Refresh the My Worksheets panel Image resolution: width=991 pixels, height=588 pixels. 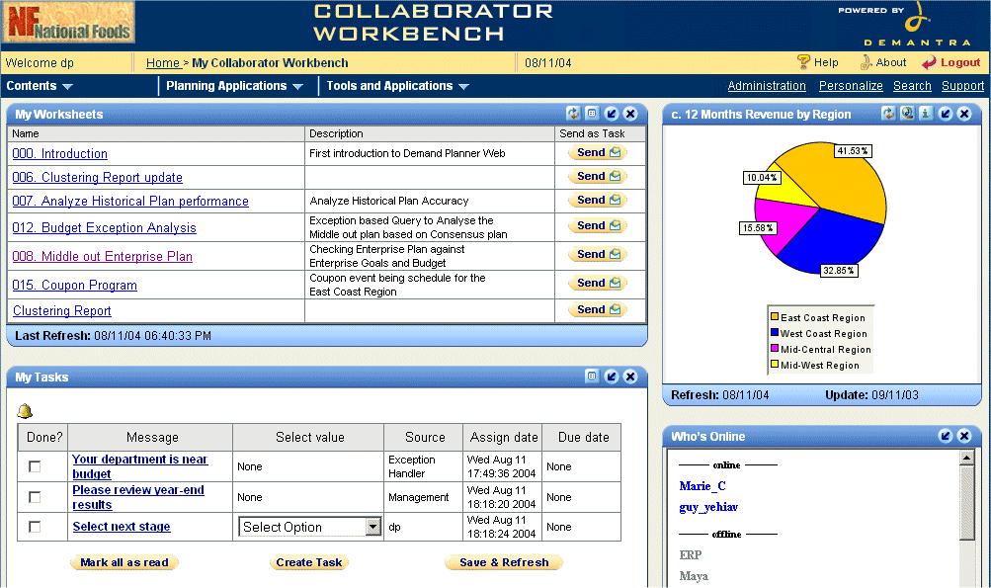click(573, 114)
